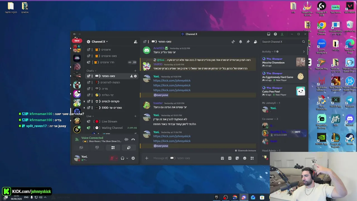
Task: Toggle noise suppression in voice panel
Action: [x=126, y=139]
